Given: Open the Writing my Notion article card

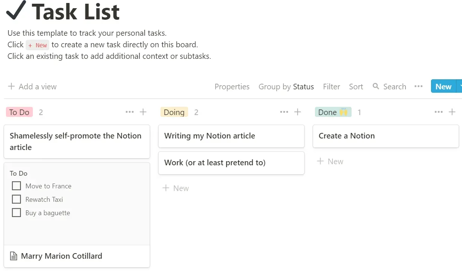Looking at the screenshot, I should click(231, 136).
